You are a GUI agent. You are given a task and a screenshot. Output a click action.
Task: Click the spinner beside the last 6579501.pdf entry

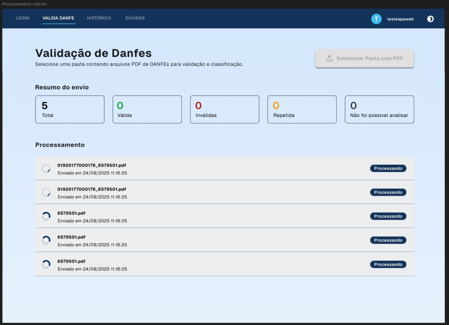point(46,264)
